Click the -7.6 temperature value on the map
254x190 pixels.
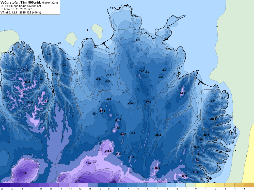(x=56, y=74)
